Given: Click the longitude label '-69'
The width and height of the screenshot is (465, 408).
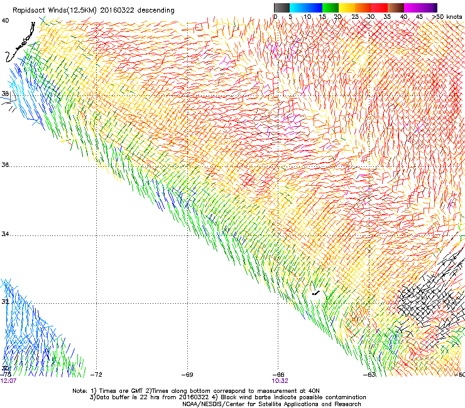Looking at the screenshot, I should (x=187, y=375).
